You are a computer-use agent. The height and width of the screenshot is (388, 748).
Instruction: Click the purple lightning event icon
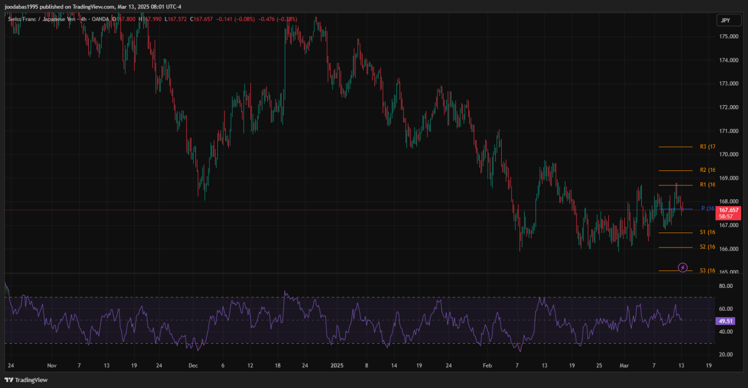point(683,267)
